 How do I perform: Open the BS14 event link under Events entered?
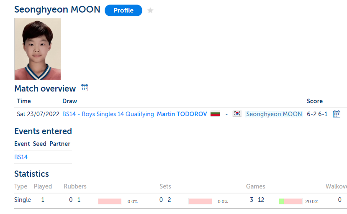(21, 157)
